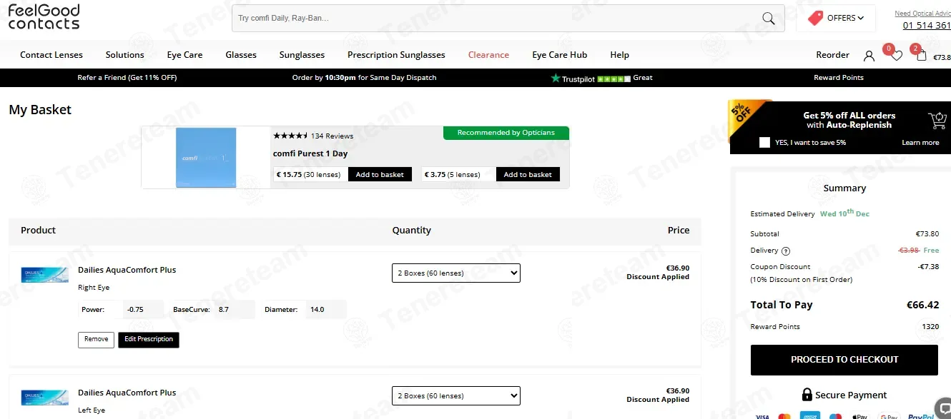Click the Reorder link
This screenshot has height=419, width=951.
[x=833, y=55]
